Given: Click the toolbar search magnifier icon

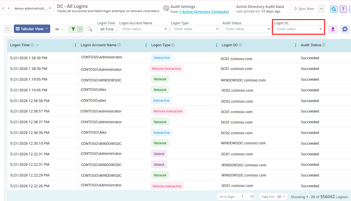Looking at the screenshot, I should (x=90, y=29).
